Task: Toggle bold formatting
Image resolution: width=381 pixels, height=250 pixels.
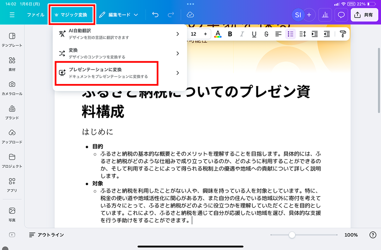Action: point(230,34)
